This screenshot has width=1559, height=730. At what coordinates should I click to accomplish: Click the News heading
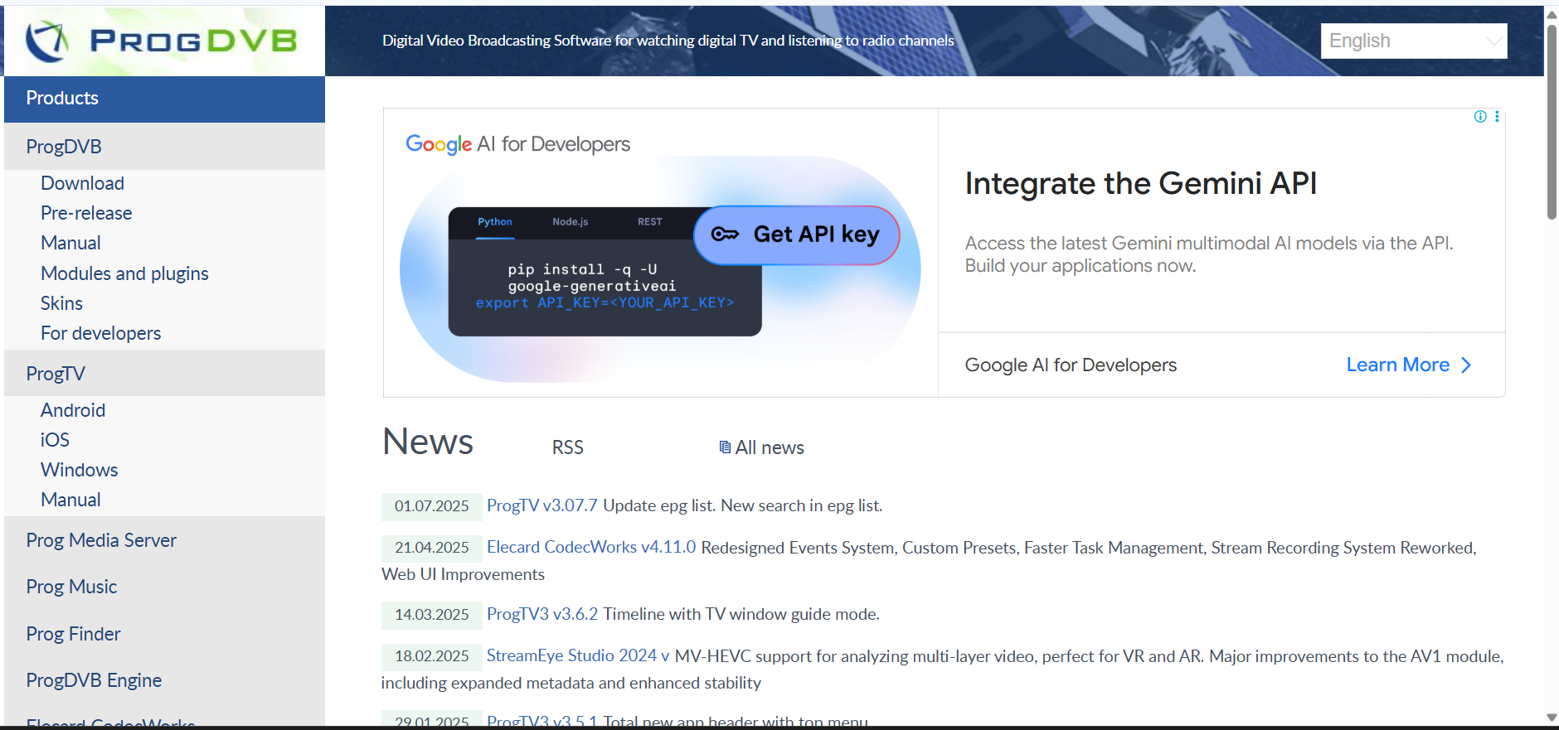point(428,442)
